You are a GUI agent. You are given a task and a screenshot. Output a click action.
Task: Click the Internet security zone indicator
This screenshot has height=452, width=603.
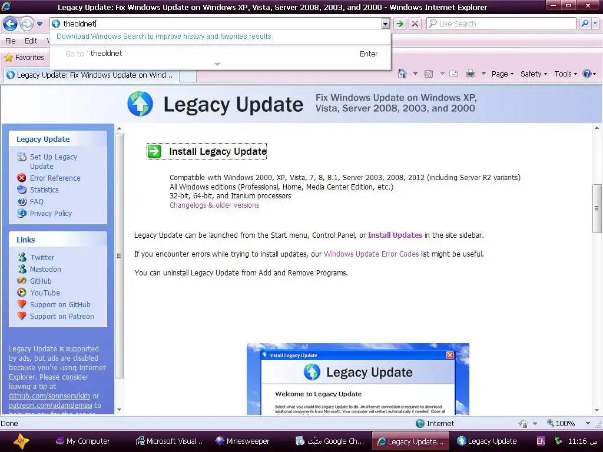[435, 423]
